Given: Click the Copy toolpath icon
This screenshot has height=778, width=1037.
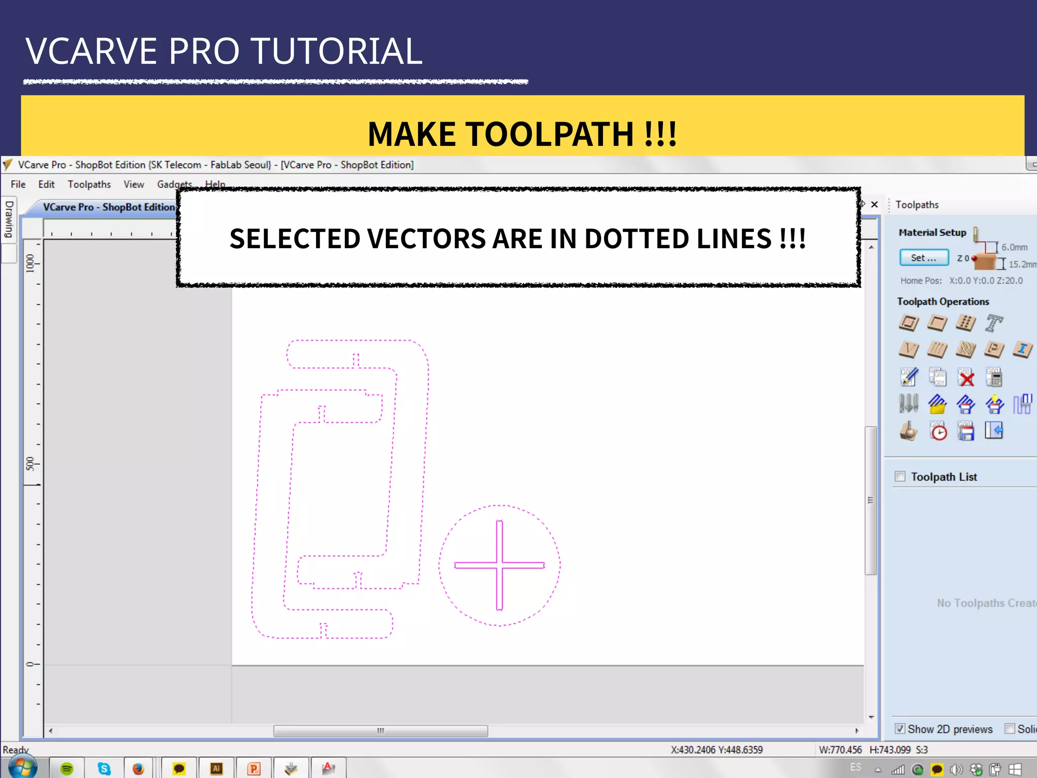Looking at the screenshot, I should point(937,377).
